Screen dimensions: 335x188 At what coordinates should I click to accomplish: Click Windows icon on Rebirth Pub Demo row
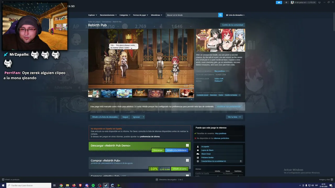187,145
